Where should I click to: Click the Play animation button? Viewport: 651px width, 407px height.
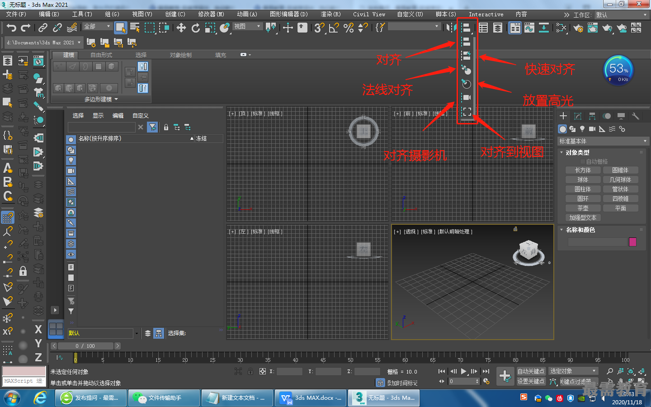[463, 371]
